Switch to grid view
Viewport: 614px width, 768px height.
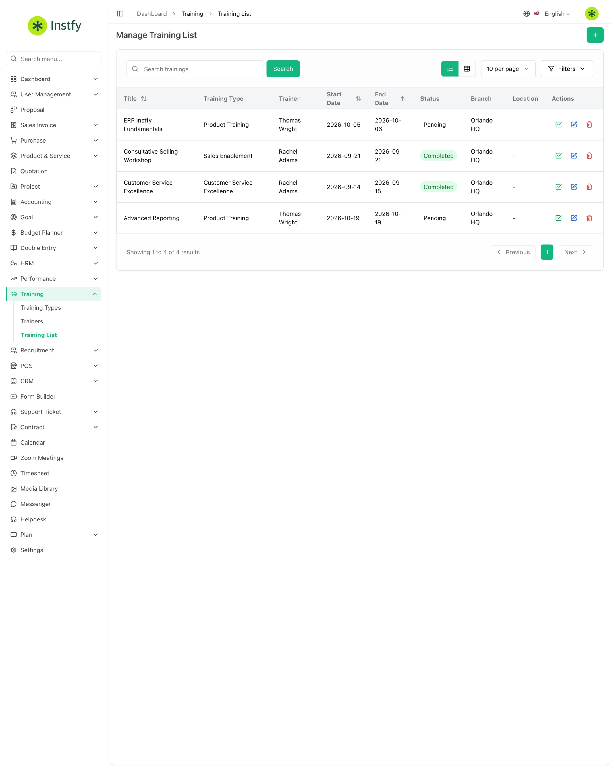(x=467, y=69)
